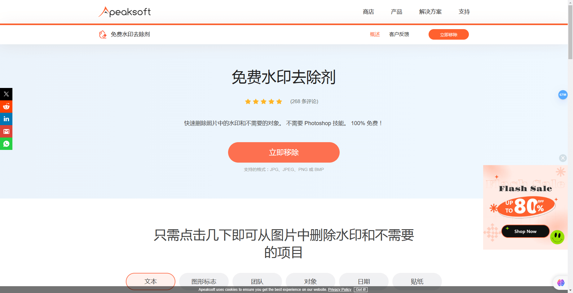Close the Flash Sale popup
The width and height of the screenshot is (573, 293).
point(563,158)
